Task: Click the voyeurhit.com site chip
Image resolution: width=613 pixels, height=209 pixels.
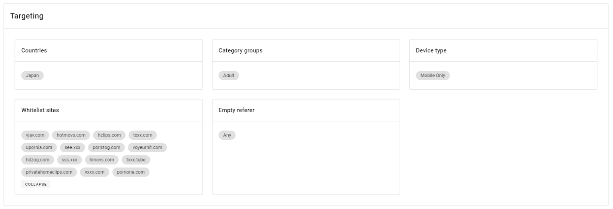Action: pyautogui.click(x=148, y=148)
